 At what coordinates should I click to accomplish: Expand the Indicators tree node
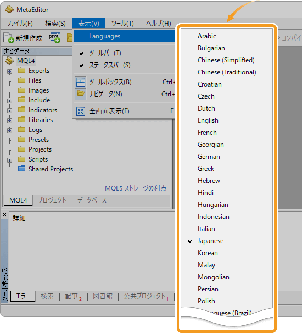[x=10, y=111]
